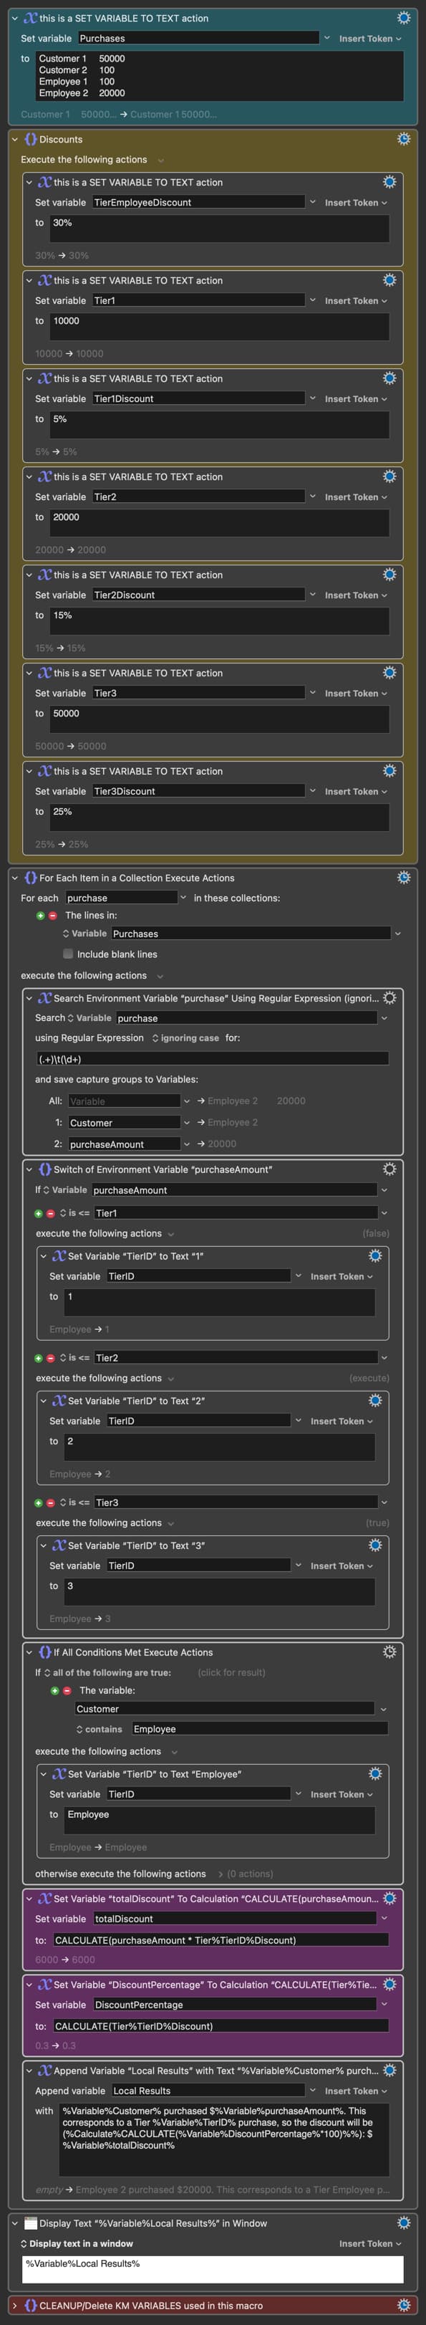Remove the Tier3 switch case with red minus
Viewport: 426px width, 2325px height.
tap(51, 1502)
